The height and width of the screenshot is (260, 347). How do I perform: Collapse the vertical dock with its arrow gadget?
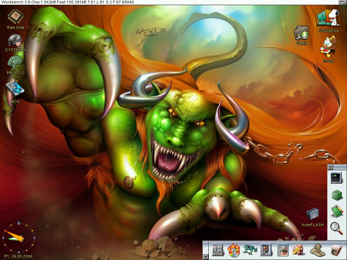(330, 167)
